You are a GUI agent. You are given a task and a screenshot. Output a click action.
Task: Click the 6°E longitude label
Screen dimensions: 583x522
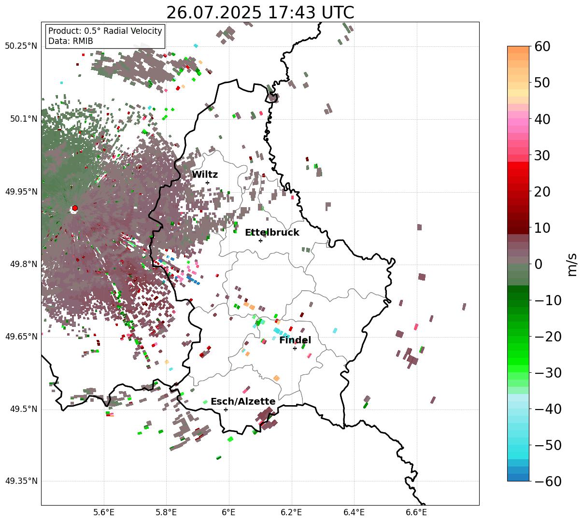click(x=229, y=513)
